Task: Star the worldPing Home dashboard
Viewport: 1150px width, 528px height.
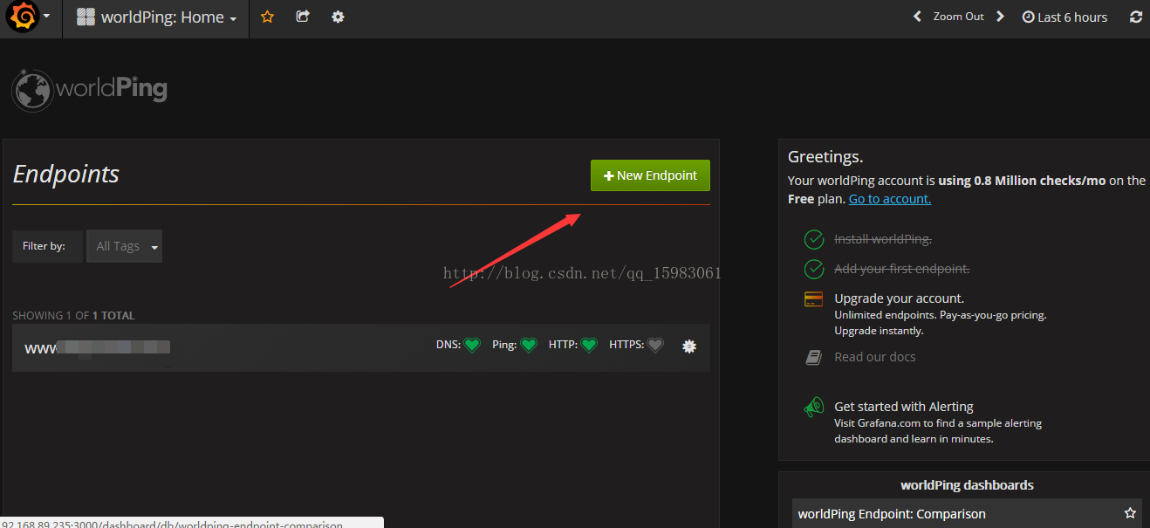Action: click(x=268, y=17)
